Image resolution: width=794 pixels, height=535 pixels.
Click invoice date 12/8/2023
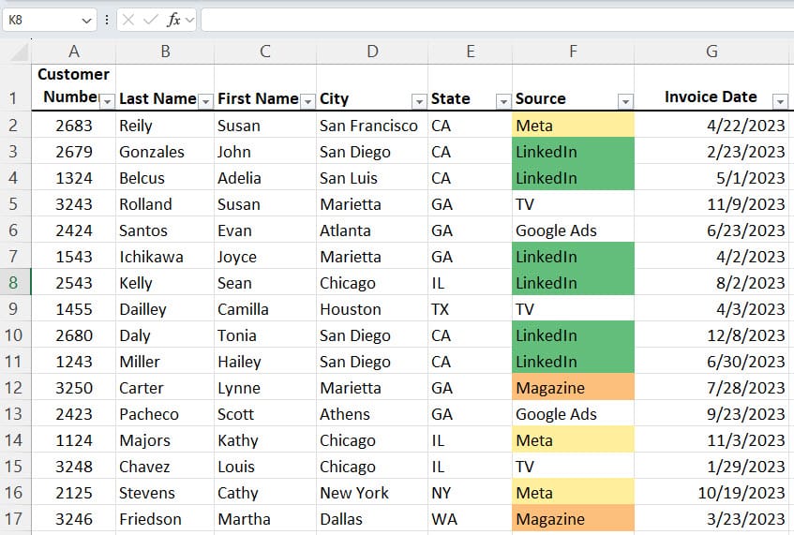point(712,335)
